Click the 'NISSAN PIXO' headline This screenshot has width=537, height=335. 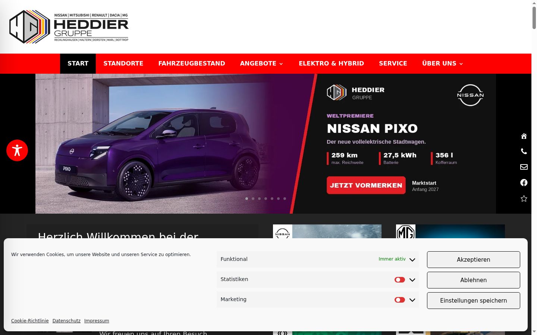(372, 128)
